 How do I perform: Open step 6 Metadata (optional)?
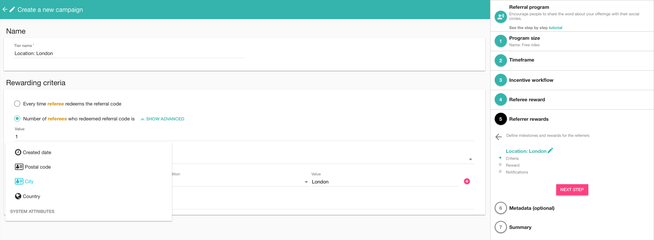click(531, 208)
